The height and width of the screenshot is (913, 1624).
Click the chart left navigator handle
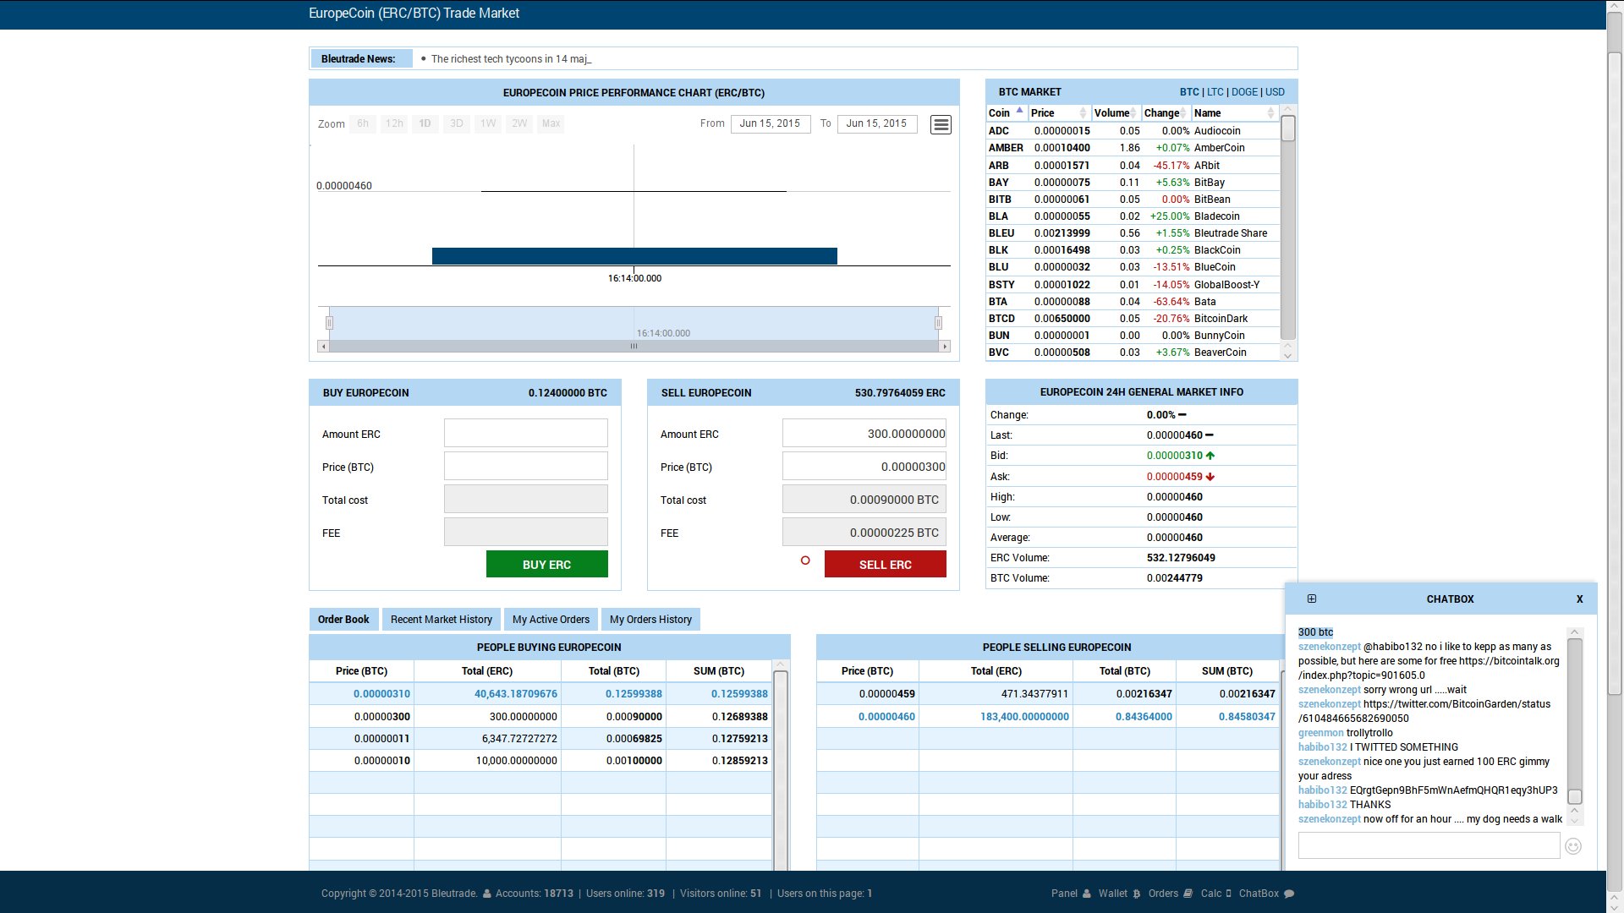[x=330, y=323]
